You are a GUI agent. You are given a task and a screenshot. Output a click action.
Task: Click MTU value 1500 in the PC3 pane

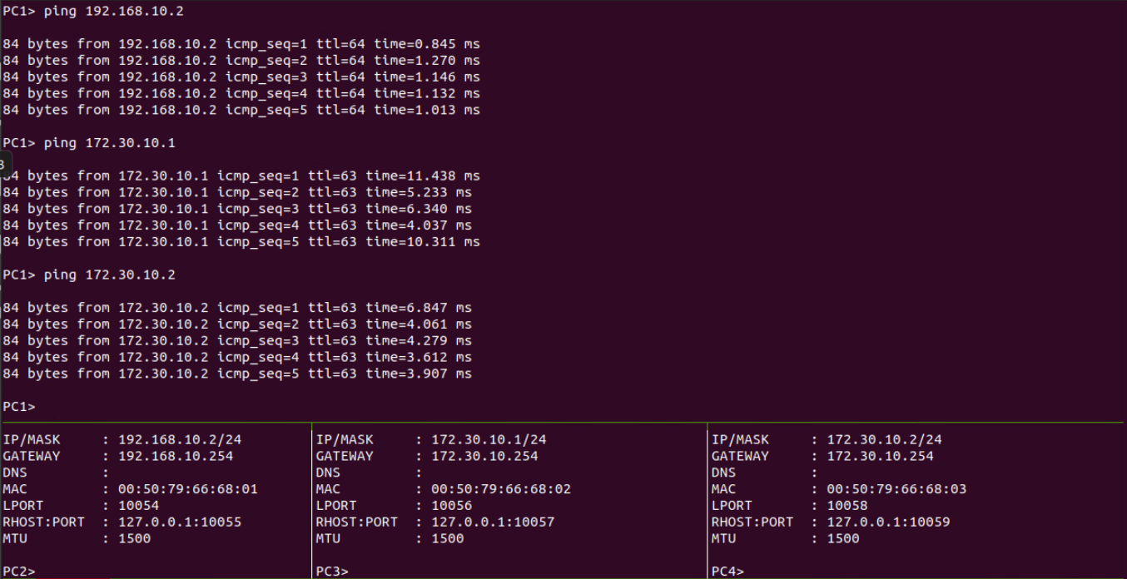448,538
